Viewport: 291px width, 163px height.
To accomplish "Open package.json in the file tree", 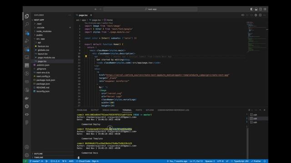I will tap(43, 84).
